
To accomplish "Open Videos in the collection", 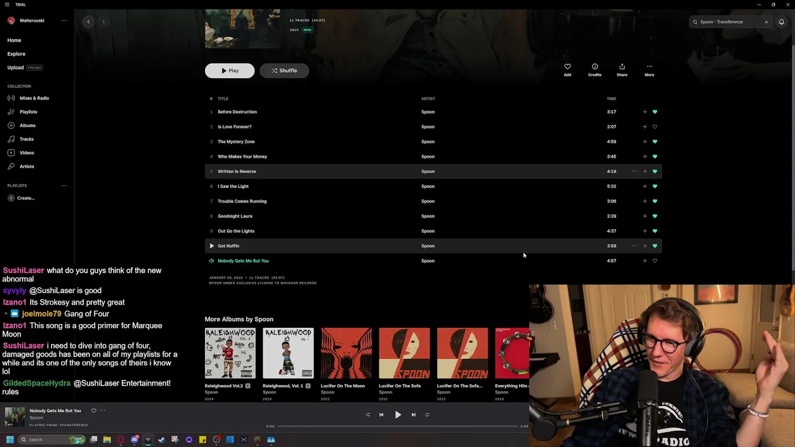I will coord(20,153).
